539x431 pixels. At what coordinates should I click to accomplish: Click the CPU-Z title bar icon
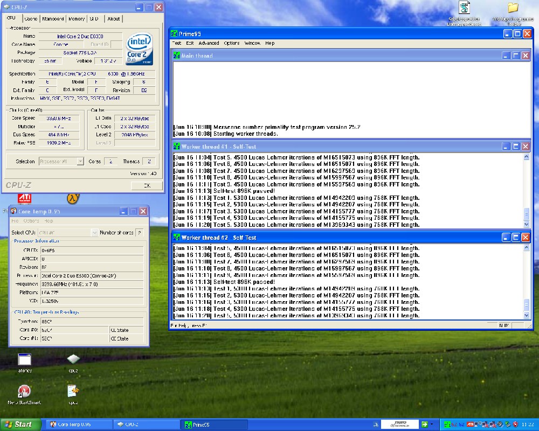click(6, 7)
